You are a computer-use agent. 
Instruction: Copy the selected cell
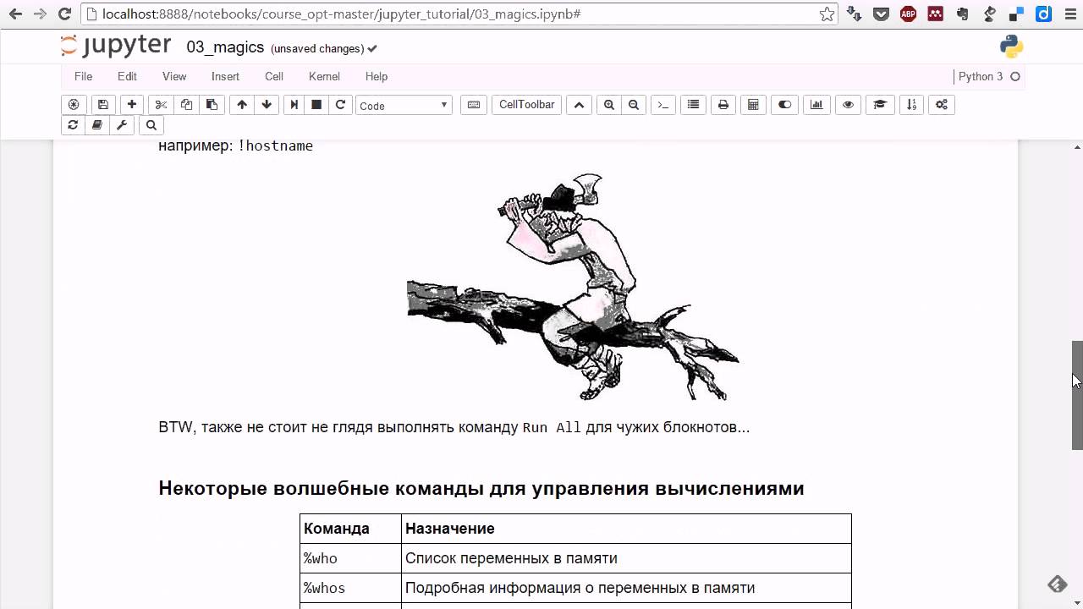point(186,105)
